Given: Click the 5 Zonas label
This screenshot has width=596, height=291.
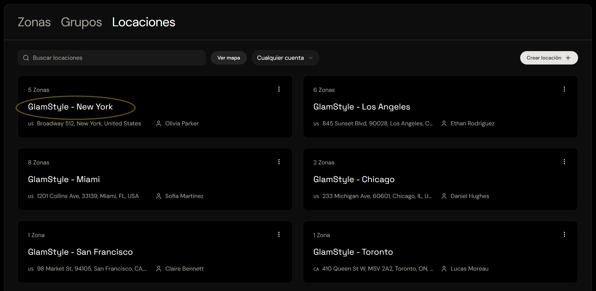Looking at the screenshot, I should click(x=39, y=90).
